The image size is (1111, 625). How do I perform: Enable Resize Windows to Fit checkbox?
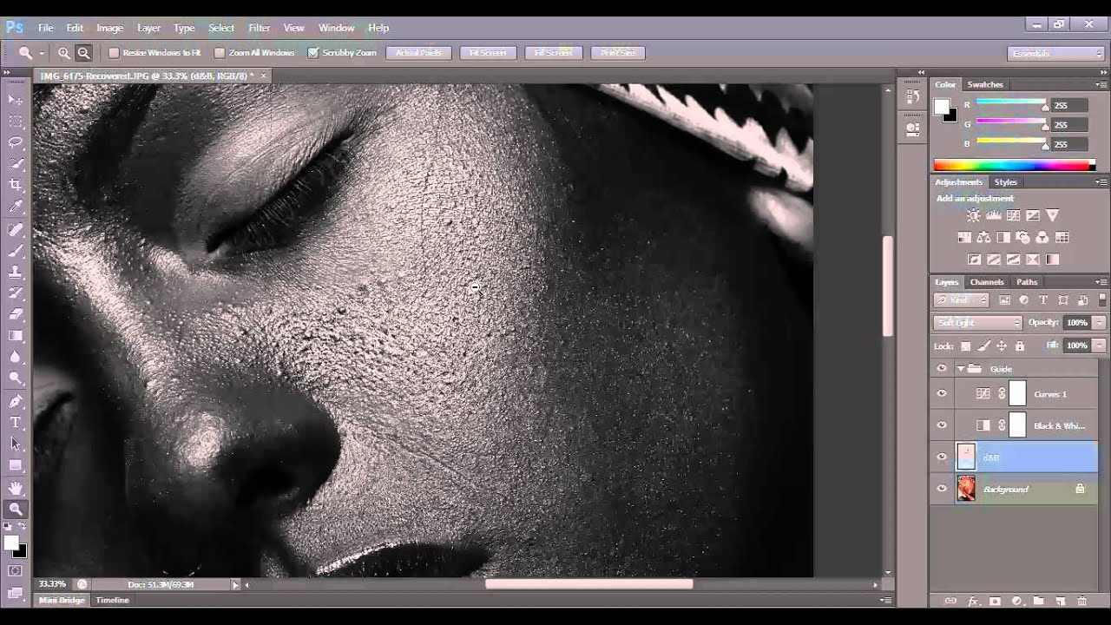click(x=113, y=53)
